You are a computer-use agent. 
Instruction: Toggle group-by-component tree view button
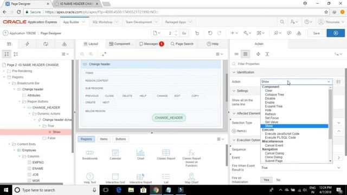click(7, 54)
